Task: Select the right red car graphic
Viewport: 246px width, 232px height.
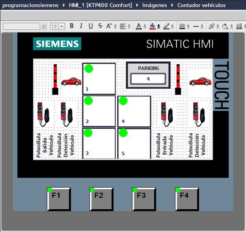Action: (200, 81)
